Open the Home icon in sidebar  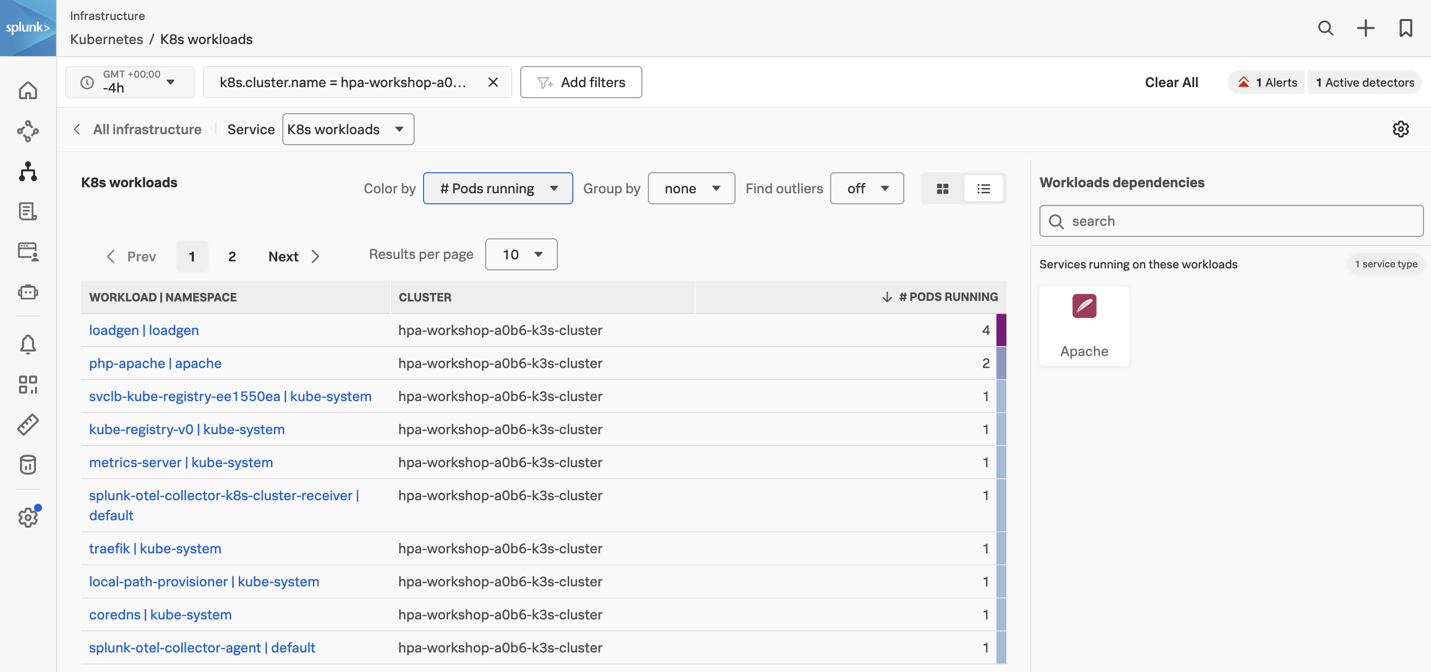point(28,91)
